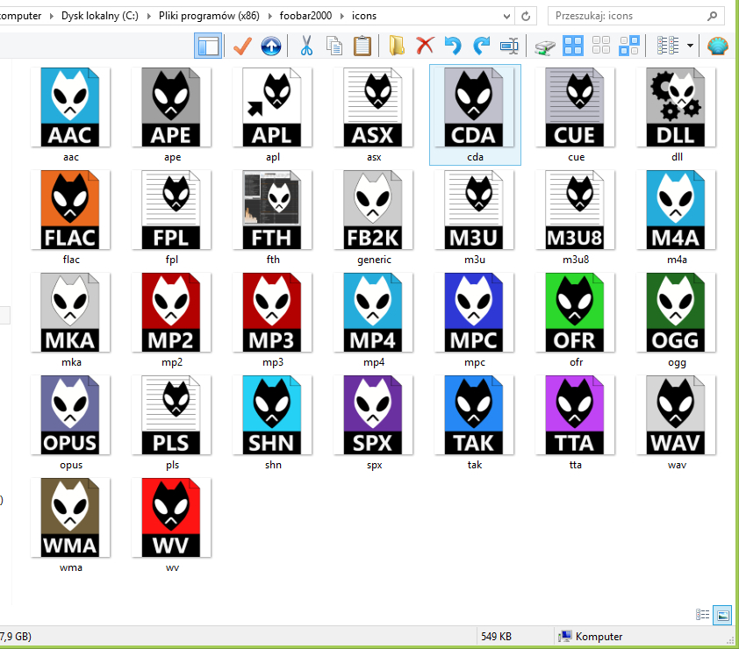Viewport: 739px width, 649px height.
Task: Open view options dropdown arrow
Action: click(x=690, y=46)
